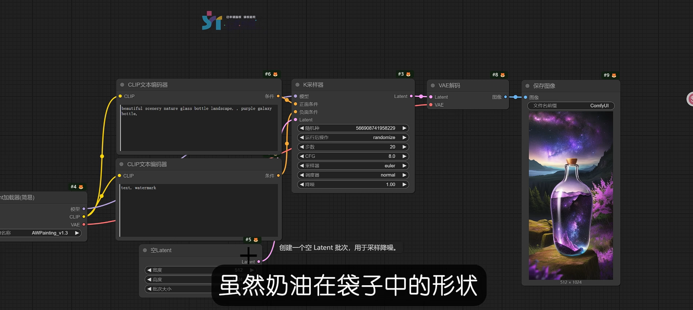Click the positive prompt text box
The width and height of the screenshot is (693, 310).
pyautogui.click(x=199, y=127)
